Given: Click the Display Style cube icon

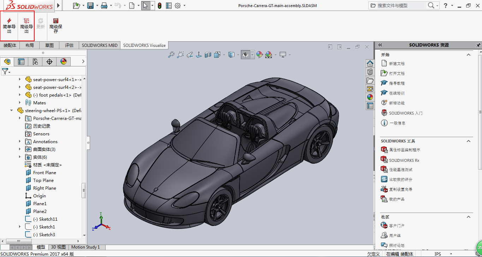Looking at the screenshot, I should coord(231,55).
